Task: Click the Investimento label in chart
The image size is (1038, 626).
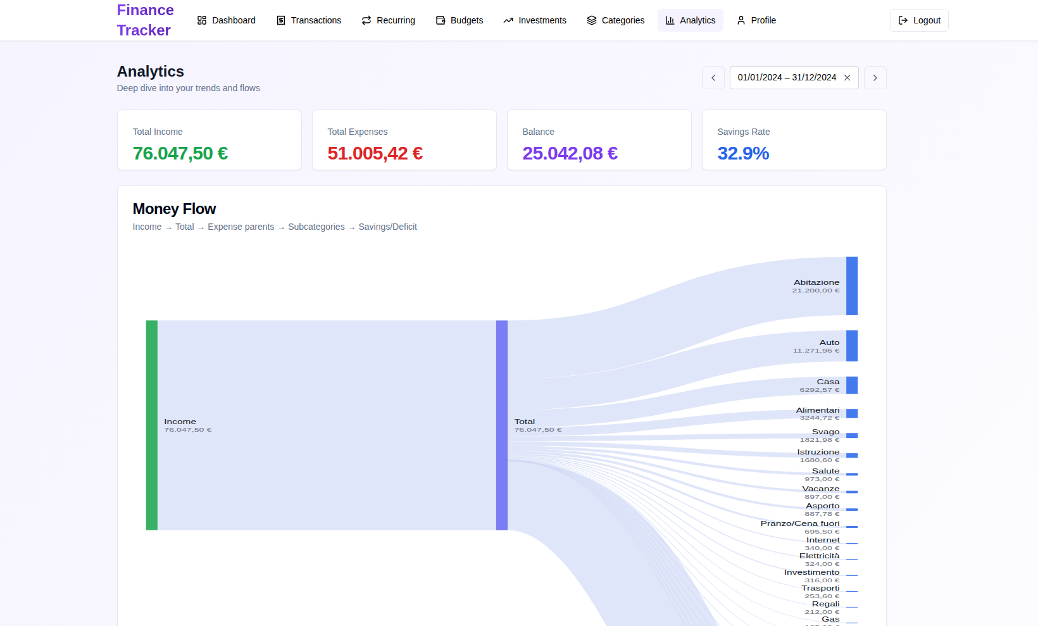Action: coord(812,572)
